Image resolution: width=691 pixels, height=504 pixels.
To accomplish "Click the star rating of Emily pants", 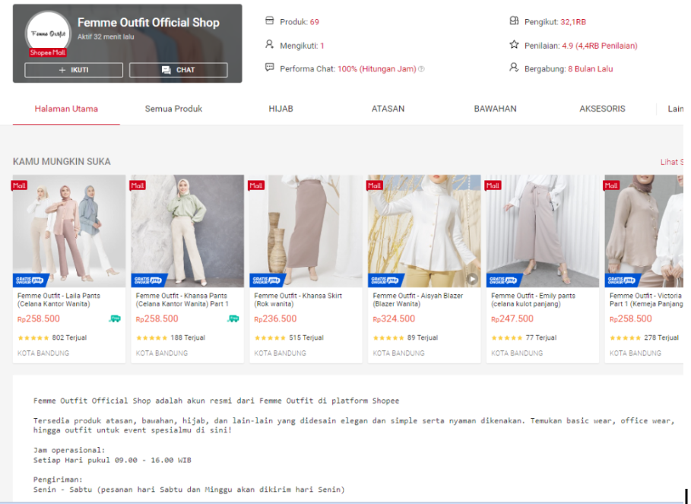I will coord(507,338).
